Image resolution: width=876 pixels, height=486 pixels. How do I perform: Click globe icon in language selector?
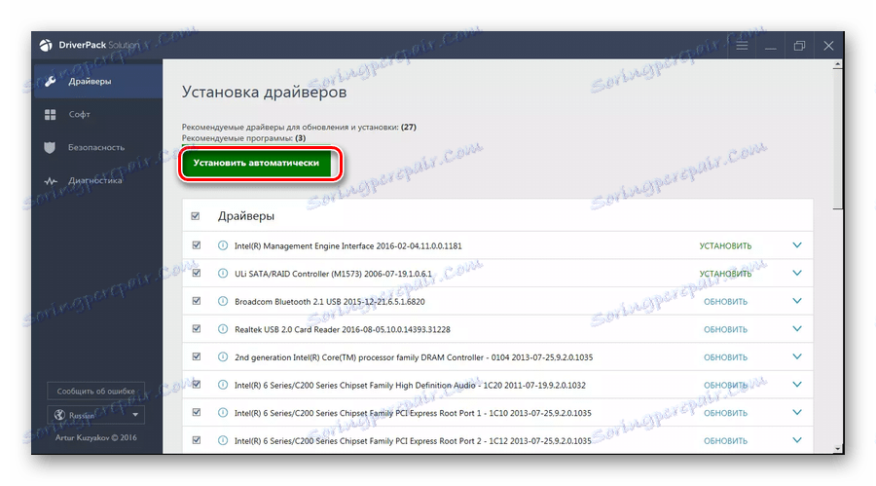pos(59,415)
